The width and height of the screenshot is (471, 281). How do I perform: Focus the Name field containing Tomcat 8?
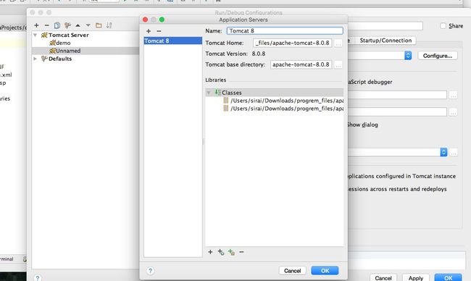(x=285, y=30)
